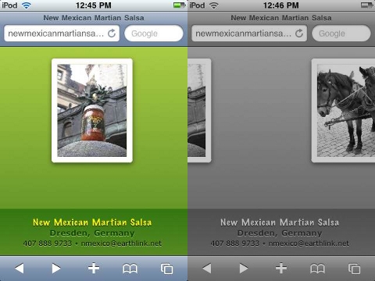This screenshot has width=375, height=281.
Task: Tap the plus icon in right grayscale browser
Action: [x=281, y=269]
